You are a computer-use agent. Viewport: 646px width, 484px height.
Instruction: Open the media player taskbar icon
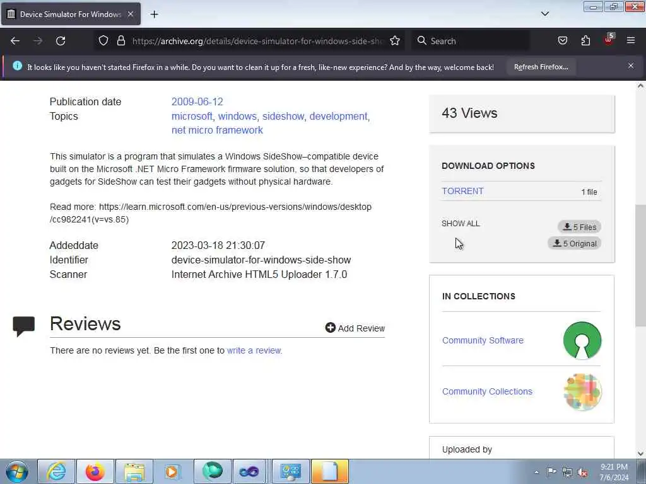(173, 471)
